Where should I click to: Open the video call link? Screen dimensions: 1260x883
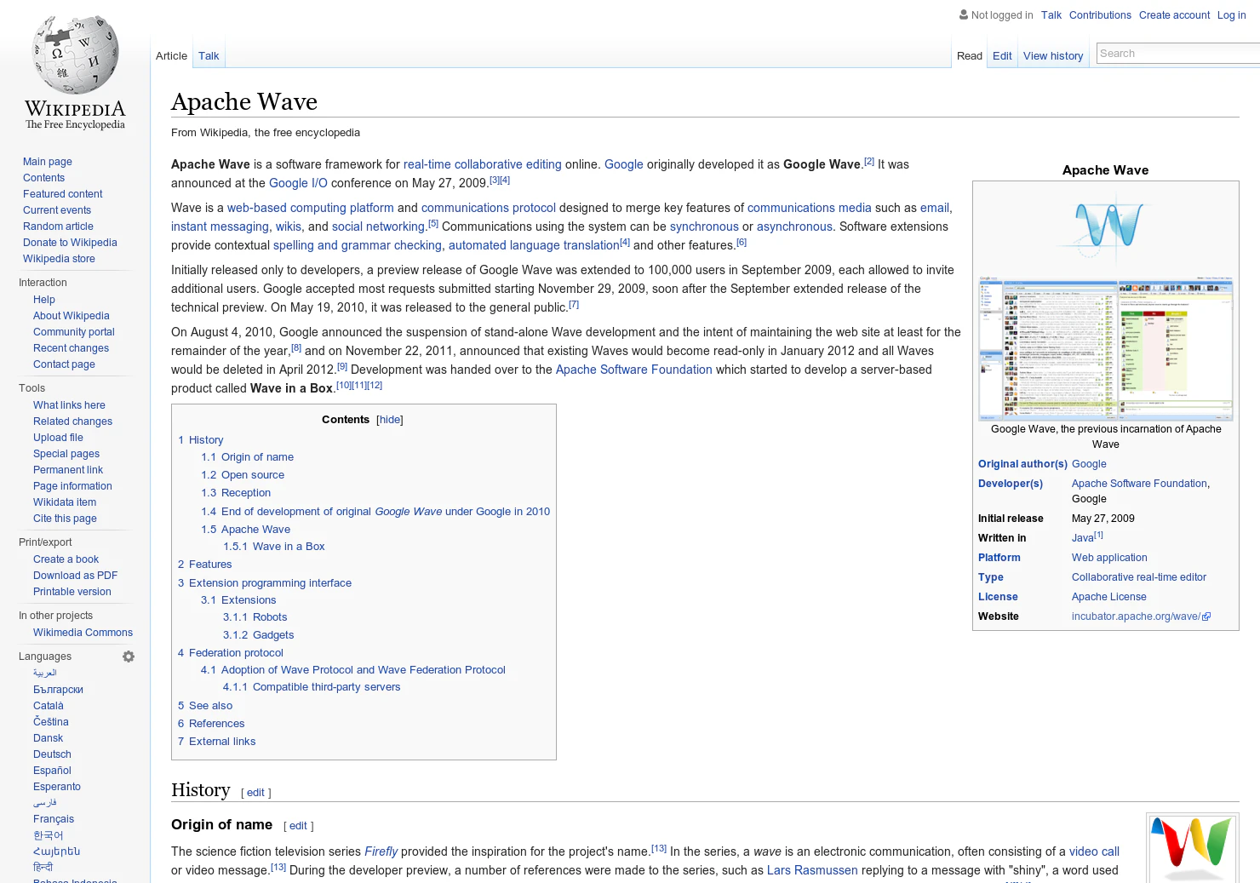pos(1094,851)
